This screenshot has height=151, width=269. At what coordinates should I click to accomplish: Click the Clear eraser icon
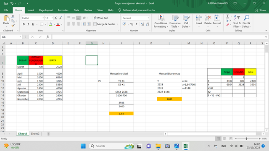[x=227, y=25]
